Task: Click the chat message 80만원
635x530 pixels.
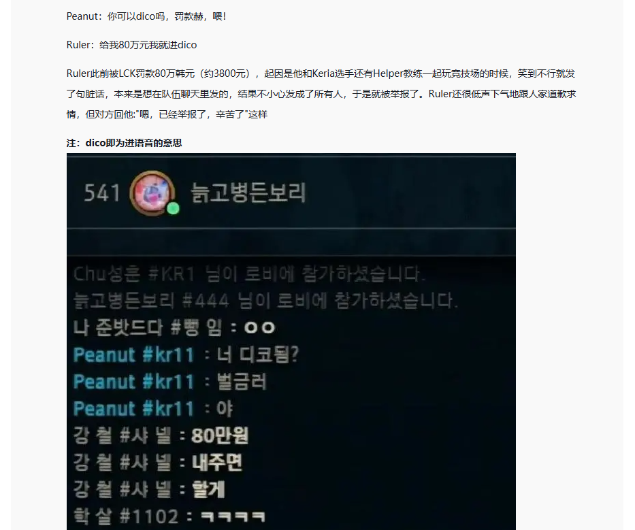Action: [x=220, y=435]
